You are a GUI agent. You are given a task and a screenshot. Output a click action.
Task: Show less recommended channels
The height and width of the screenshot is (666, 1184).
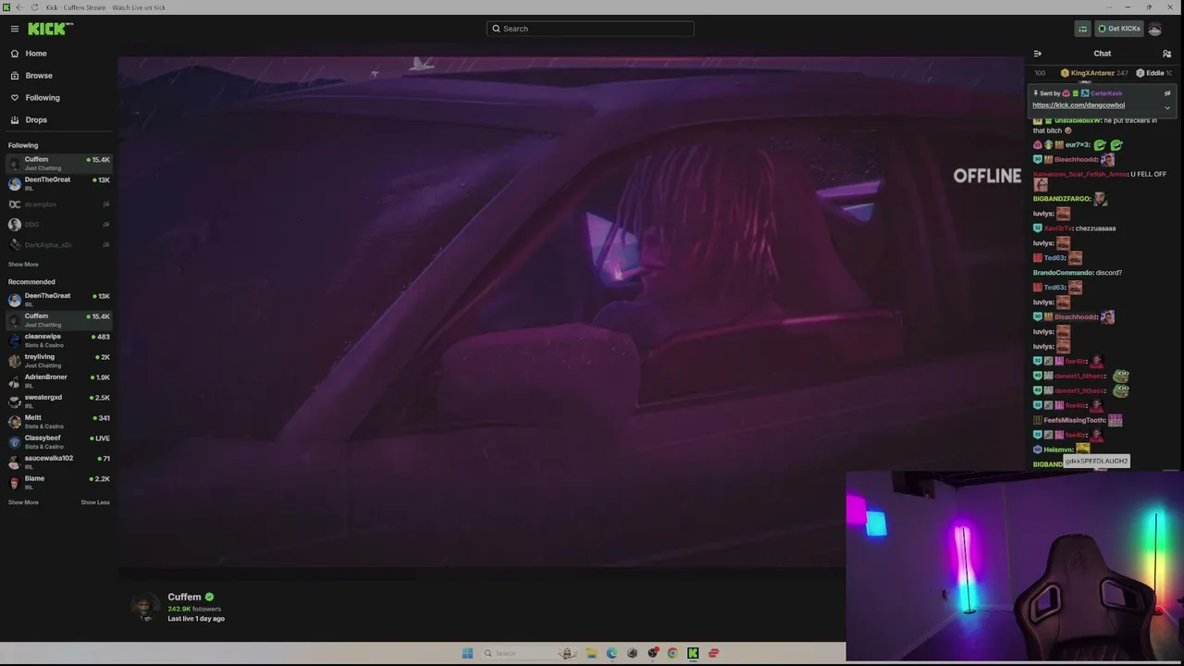pos(95,502)
